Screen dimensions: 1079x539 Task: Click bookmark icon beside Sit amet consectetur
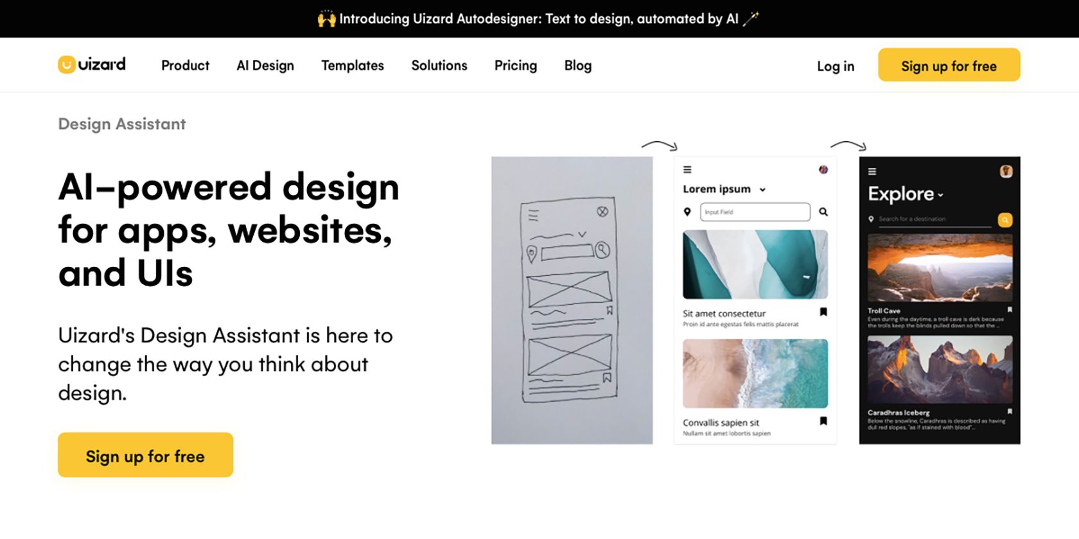click(823, 312)
